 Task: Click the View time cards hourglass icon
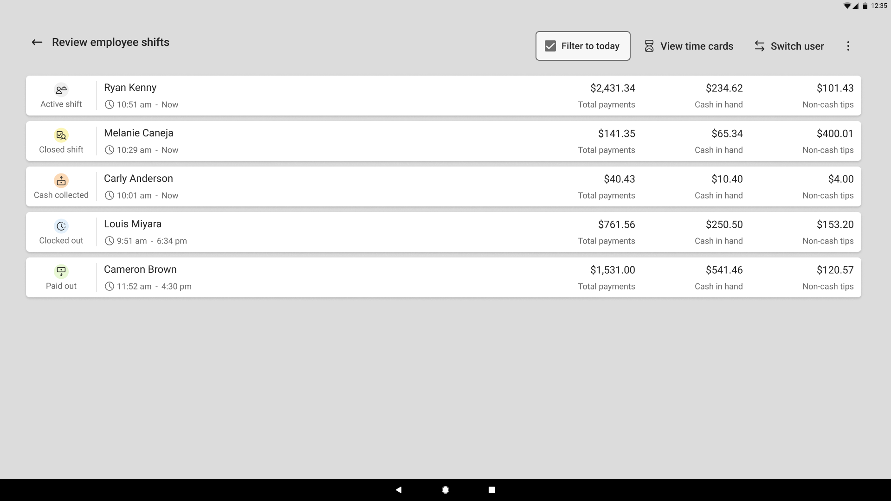(649, 46)
